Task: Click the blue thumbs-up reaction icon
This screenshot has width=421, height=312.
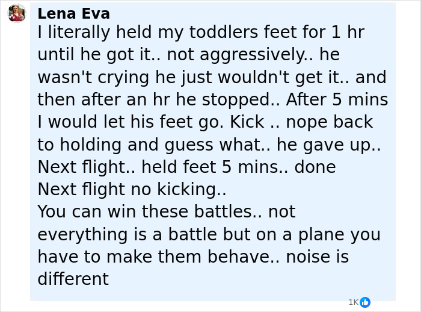Action: click(x=365, y=302)
